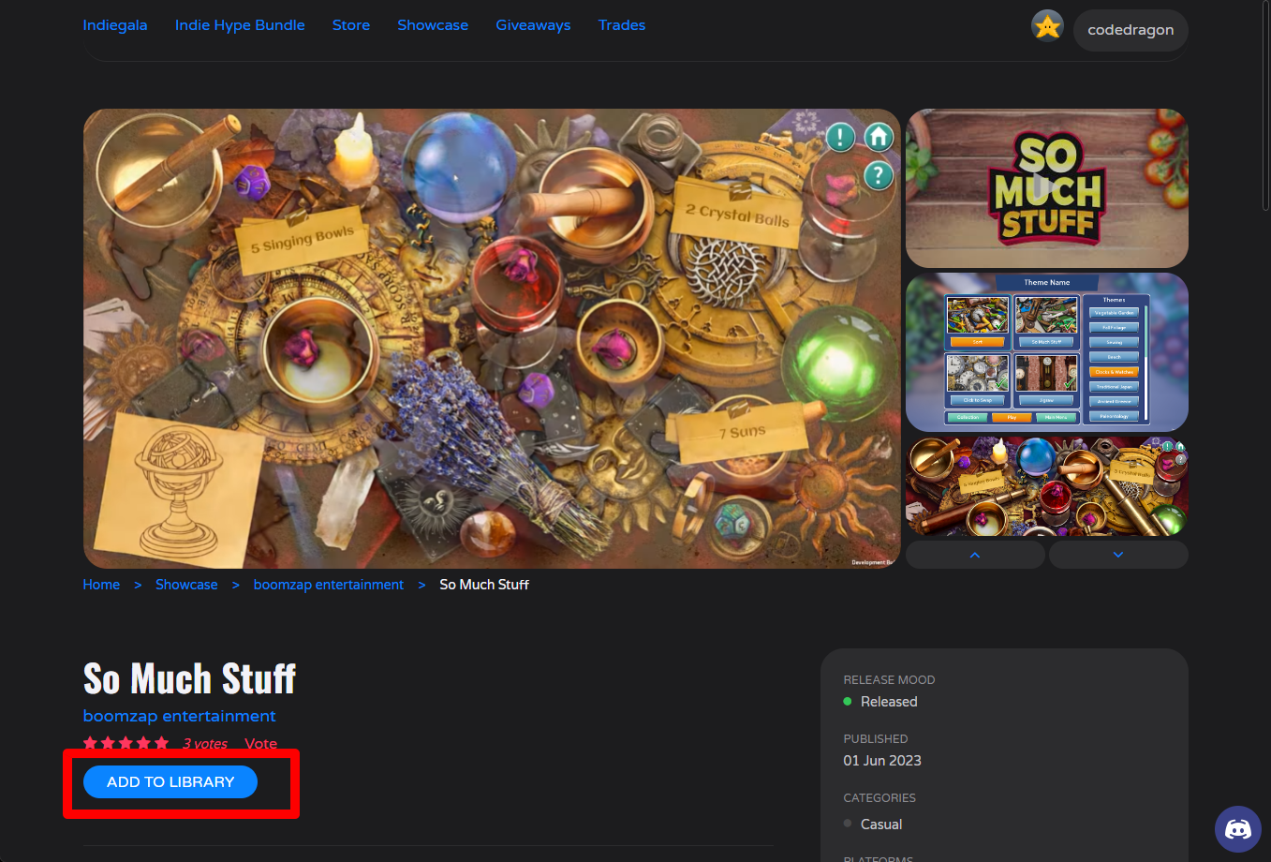
Task: Click the Home breadcrumb link
Action: [101, 585]
